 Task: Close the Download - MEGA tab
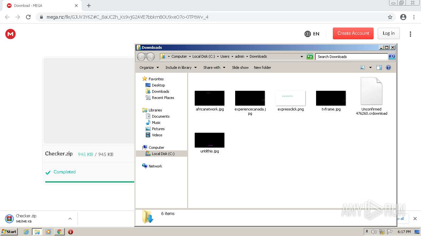[x=76, y=6]
